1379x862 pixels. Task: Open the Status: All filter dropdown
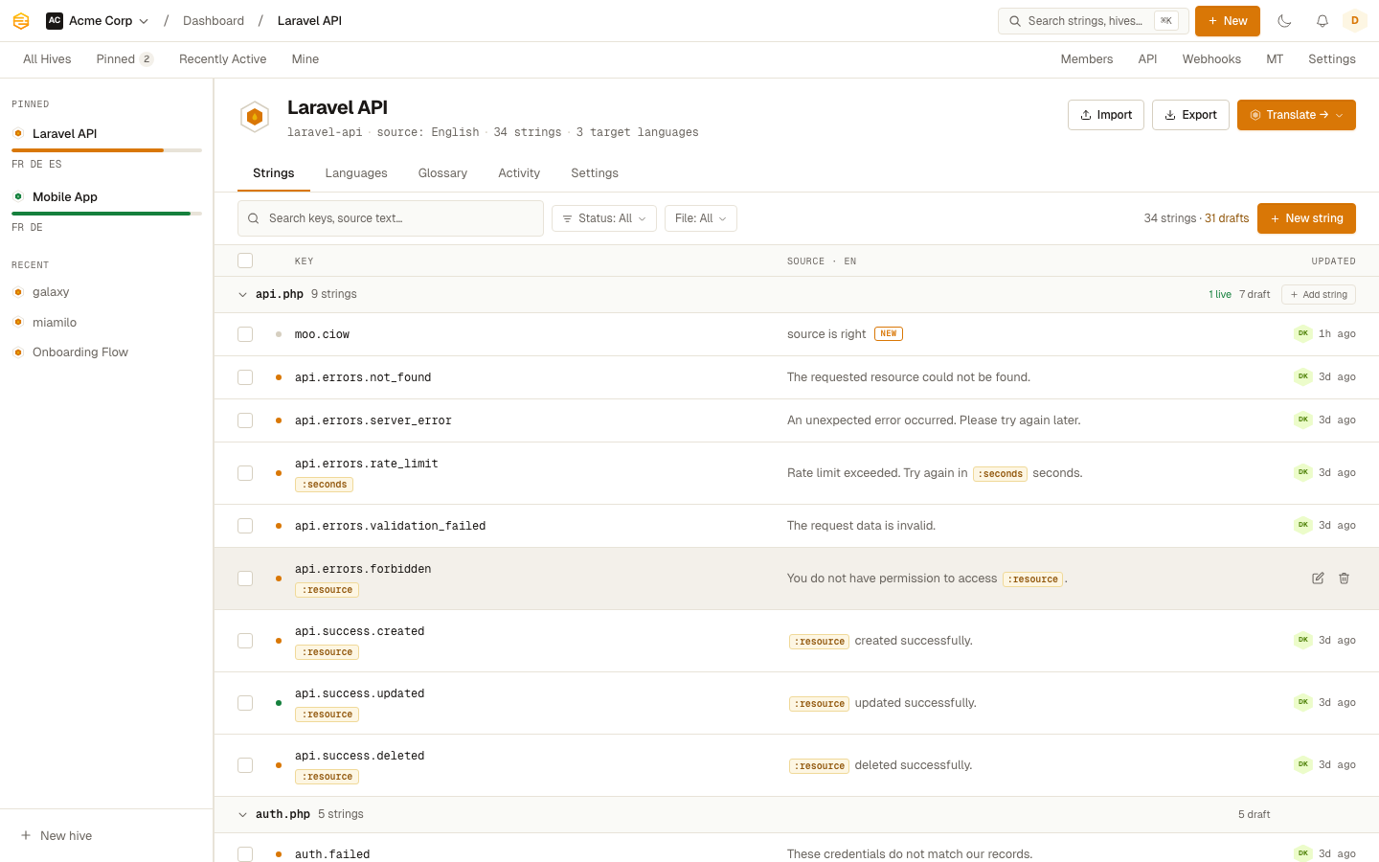pos(604,218)
